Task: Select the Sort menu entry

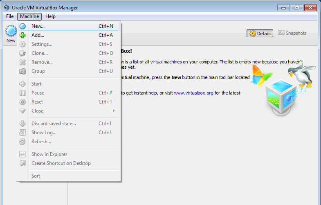Action: 36,176
